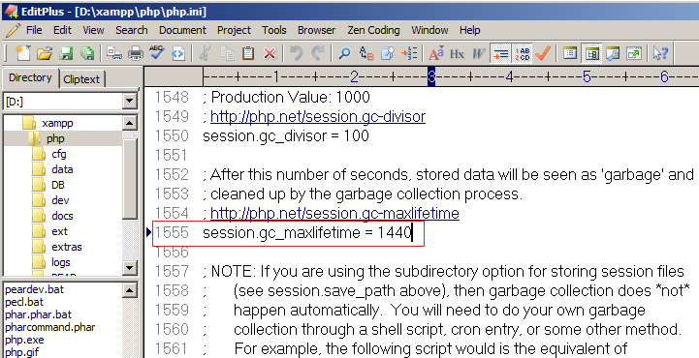Follow the php.net/session.gc-divisor link

pyautogui.click(x=318, y=116)
